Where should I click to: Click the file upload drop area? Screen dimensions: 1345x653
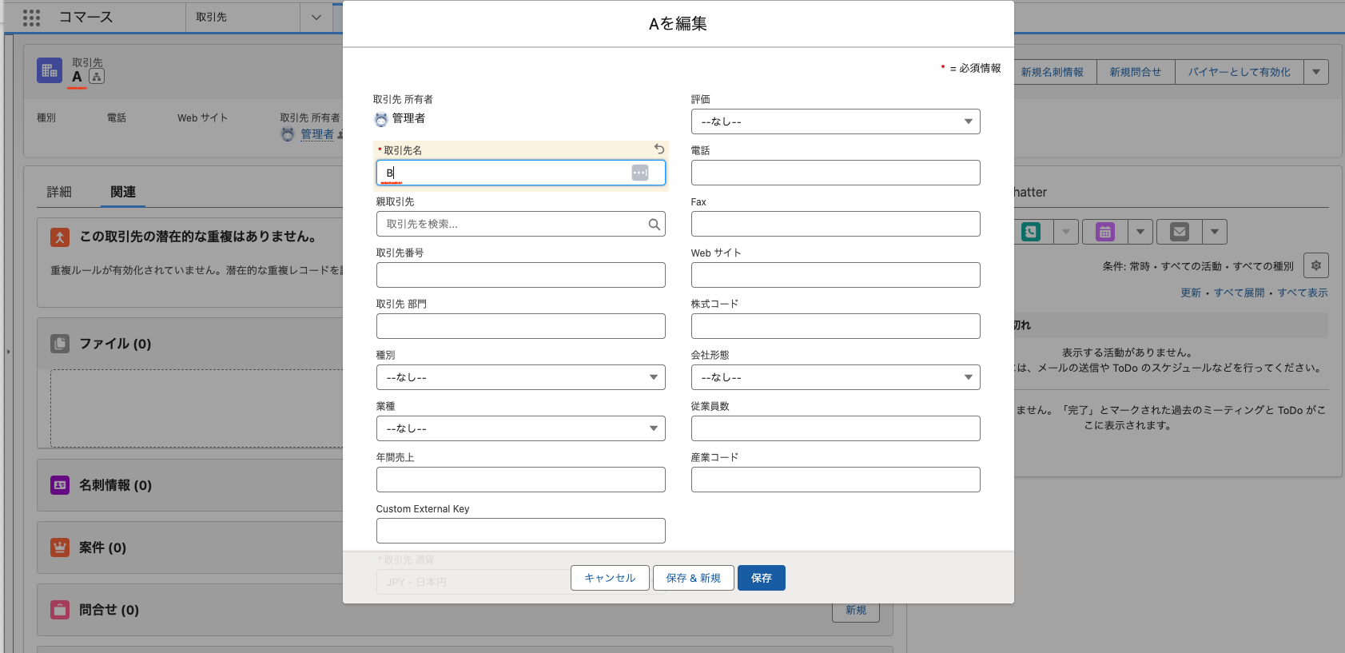coord(197,408)
